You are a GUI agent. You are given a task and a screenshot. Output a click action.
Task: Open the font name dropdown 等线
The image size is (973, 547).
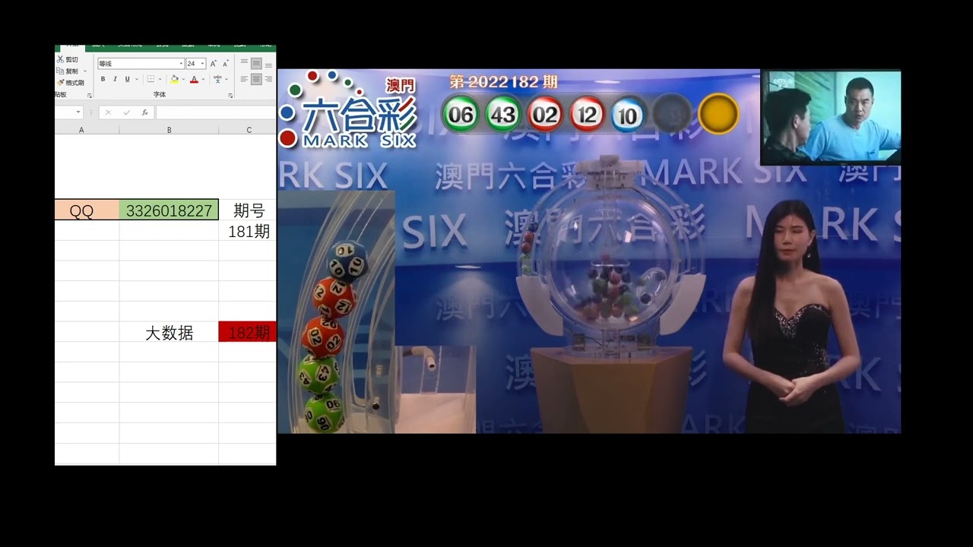tap(181, 64)
